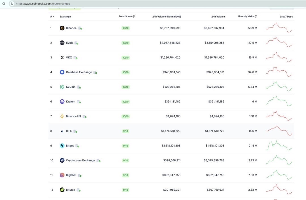The height and width of the screenshot is (200, 306).
Task: Open the Binance US logo icon
Action: pos(62,116)
